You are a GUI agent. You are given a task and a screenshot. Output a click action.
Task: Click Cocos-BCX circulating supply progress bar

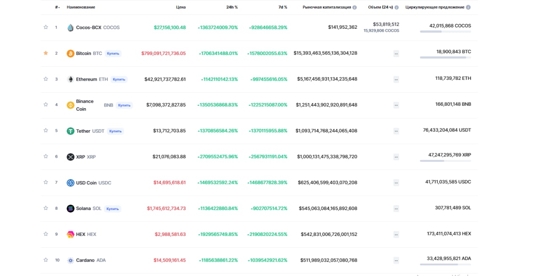(445, 32)
